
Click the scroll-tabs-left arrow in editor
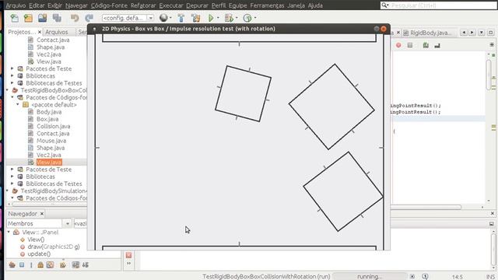(x=464, y=33)
